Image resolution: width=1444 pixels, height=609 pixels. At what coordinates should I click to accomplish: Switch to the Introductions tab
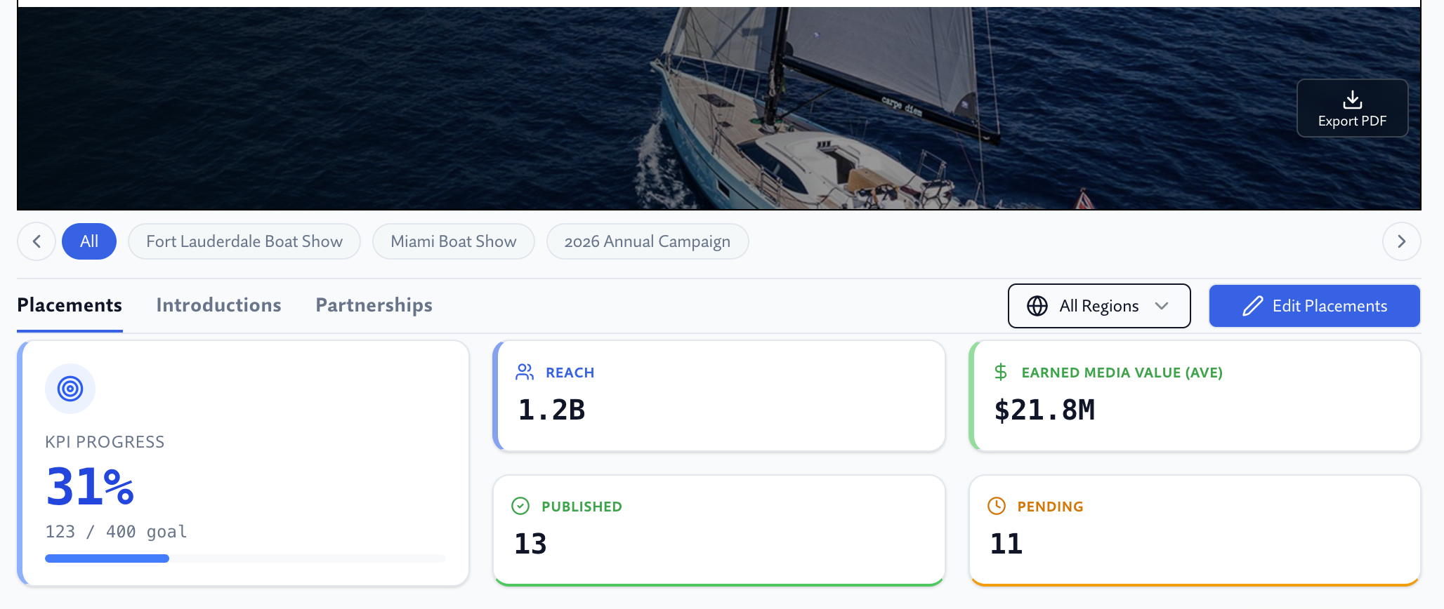point(218,304)
